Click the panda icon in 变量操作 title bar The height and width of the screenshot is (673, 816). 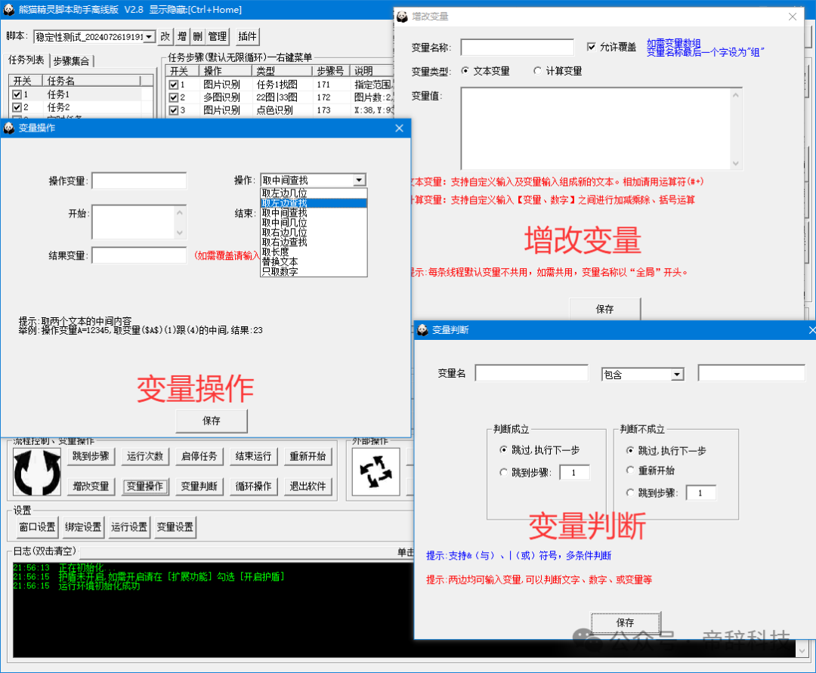pos(9,128)
